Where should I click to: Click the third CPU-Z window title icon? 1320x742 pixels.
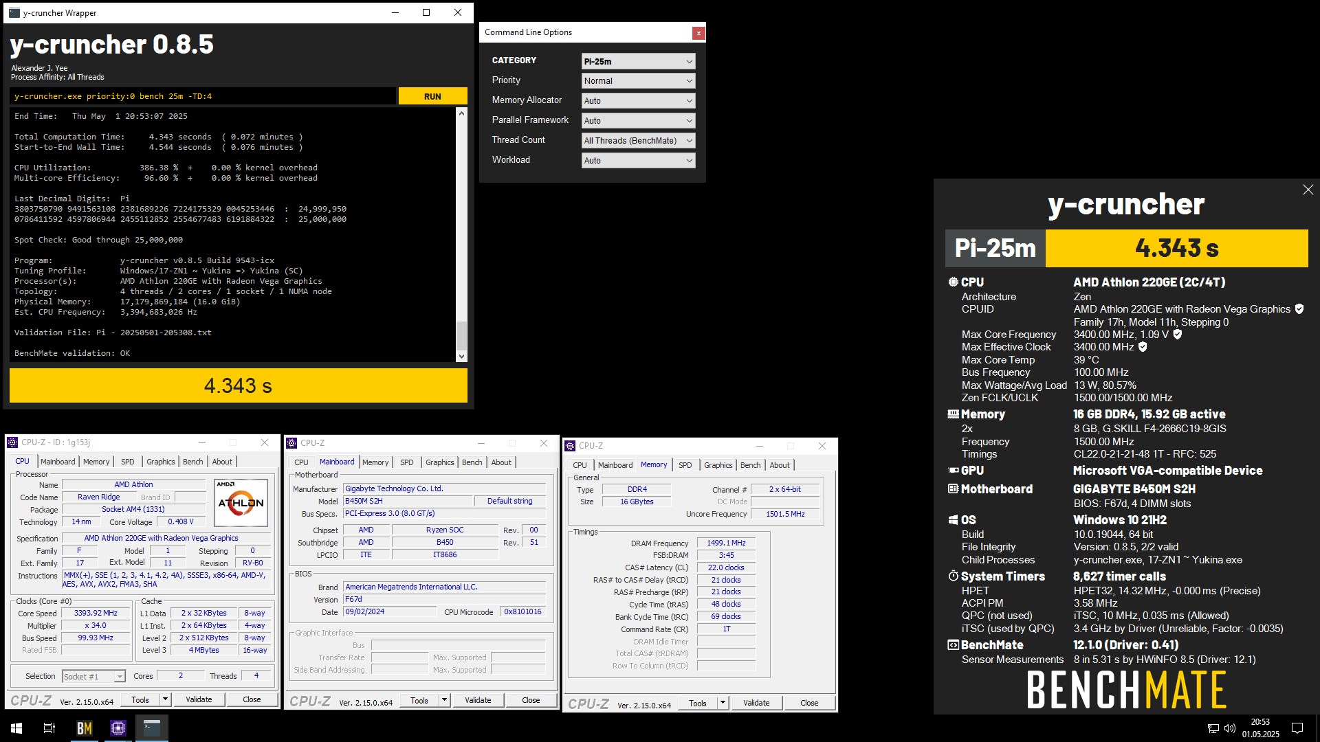click(x=570, y=446)
